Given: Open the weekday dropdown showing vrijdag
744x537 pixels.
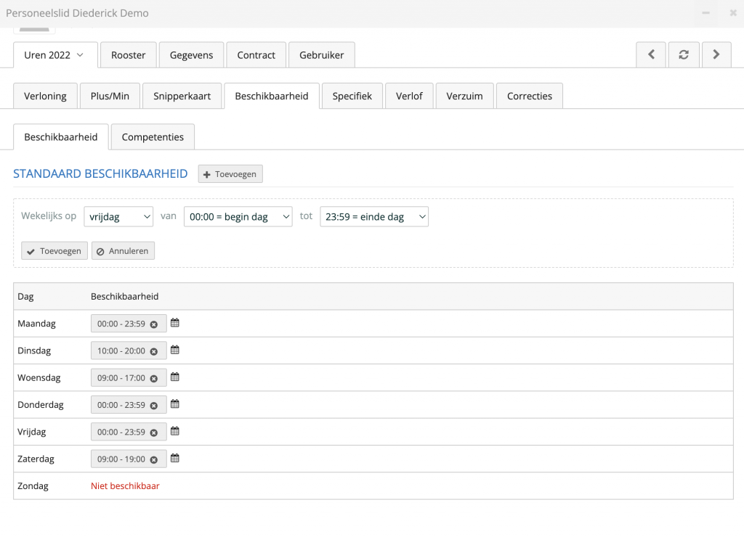Looking at the screenshot, I should point(118,216).
